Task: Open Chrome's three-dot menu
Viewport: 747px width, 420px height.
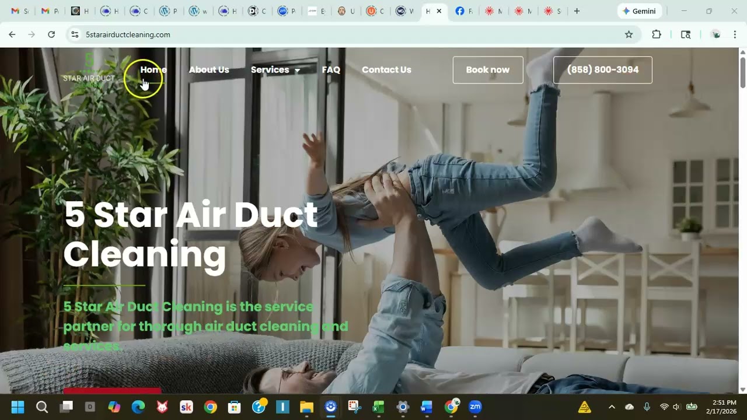Action: point(735,34)
